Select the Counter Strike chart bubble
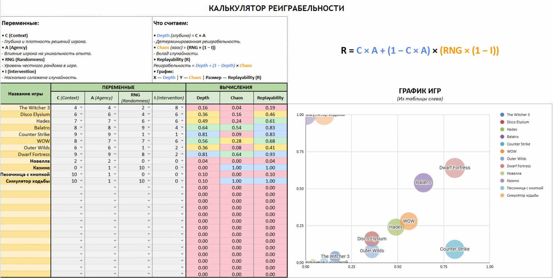The height and width of the screenshot is (278, 553). pyautogui.click(x=454, y=249)
